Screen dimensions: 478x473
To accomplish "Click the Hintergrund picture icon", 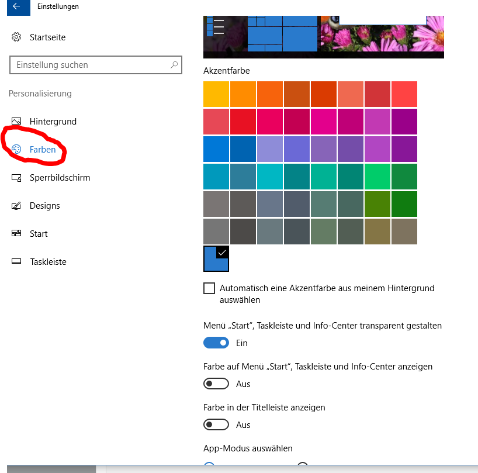I will (16, 121).
